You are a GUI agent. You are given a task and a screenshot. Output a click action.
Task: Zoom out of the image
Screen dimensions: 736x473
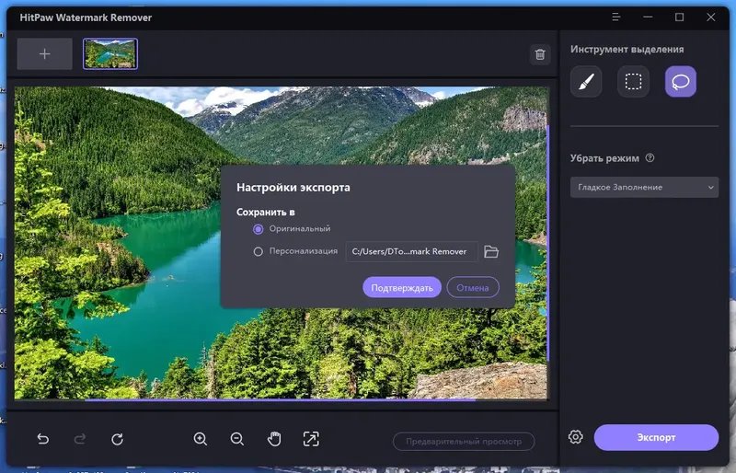coord(237,439)
